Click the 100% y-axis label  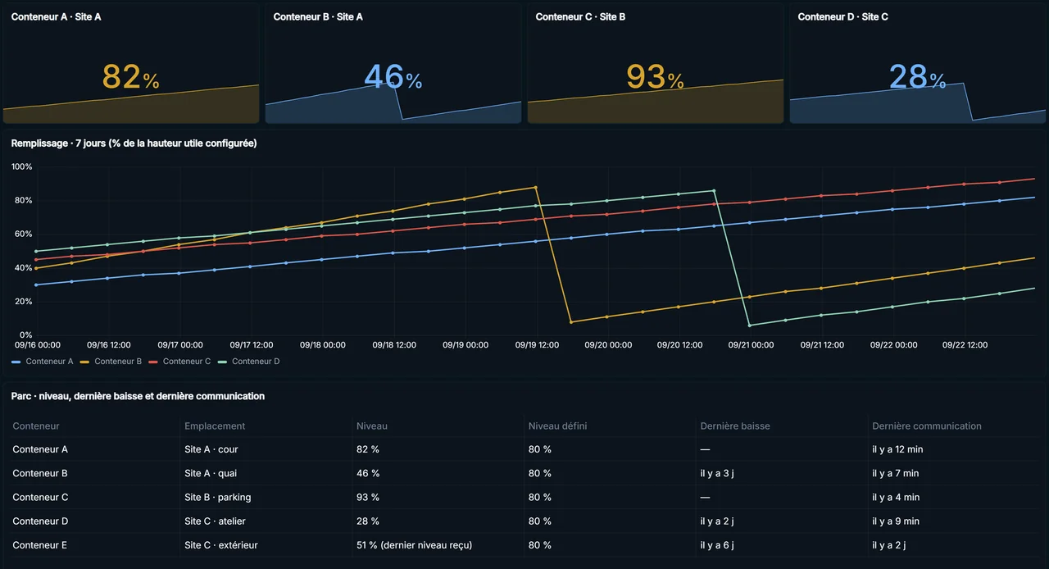22,166
